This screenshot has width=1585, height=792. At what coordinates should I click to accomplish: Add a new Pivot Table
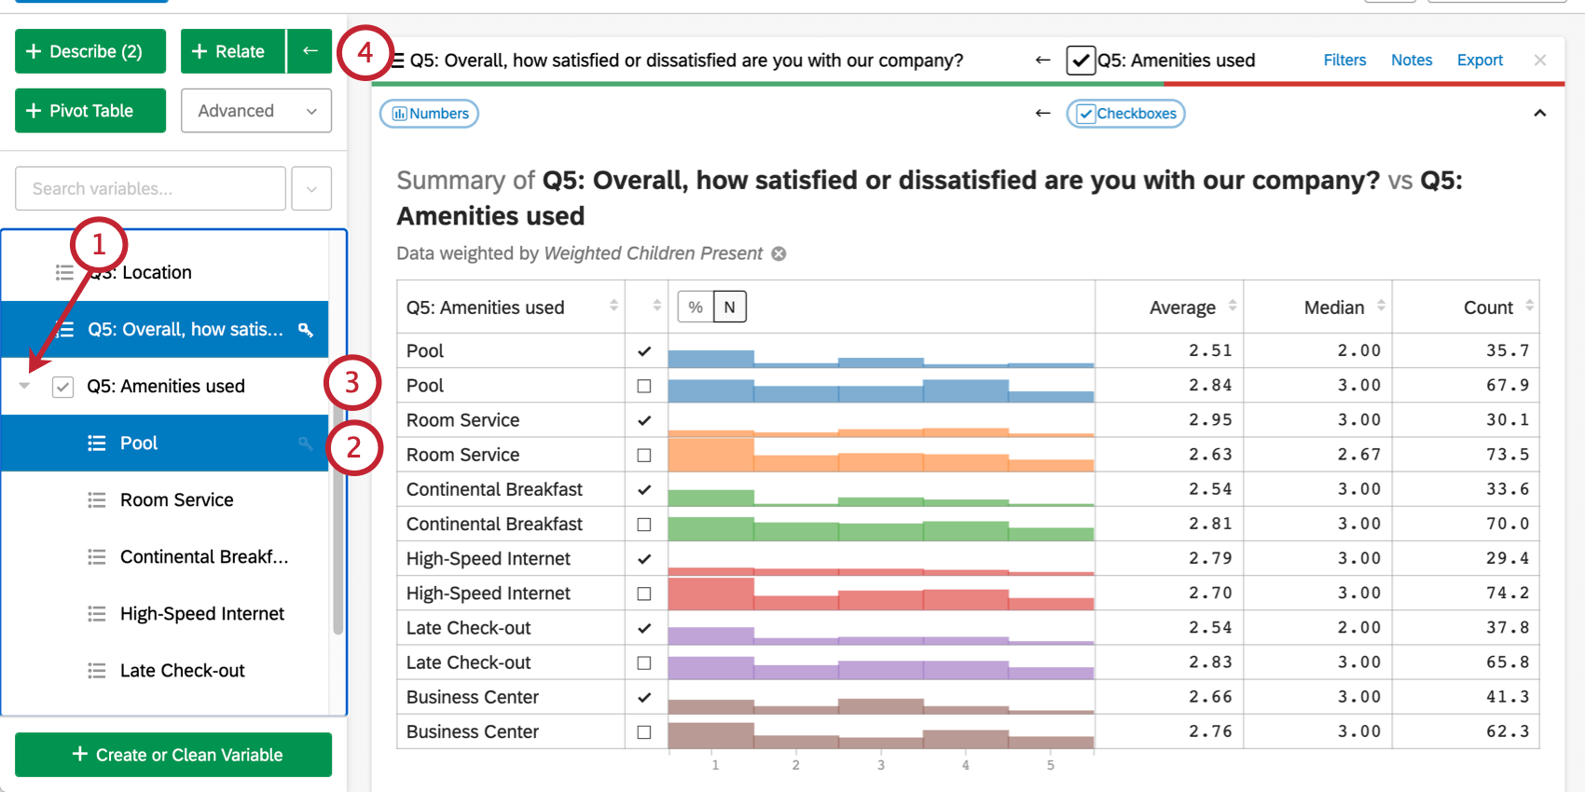click(x=90, y=111)
